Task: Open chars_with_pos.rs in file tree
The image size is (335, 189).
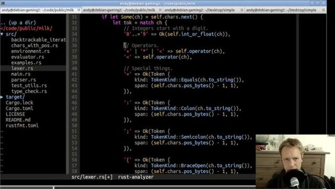Action: point(35,46)
